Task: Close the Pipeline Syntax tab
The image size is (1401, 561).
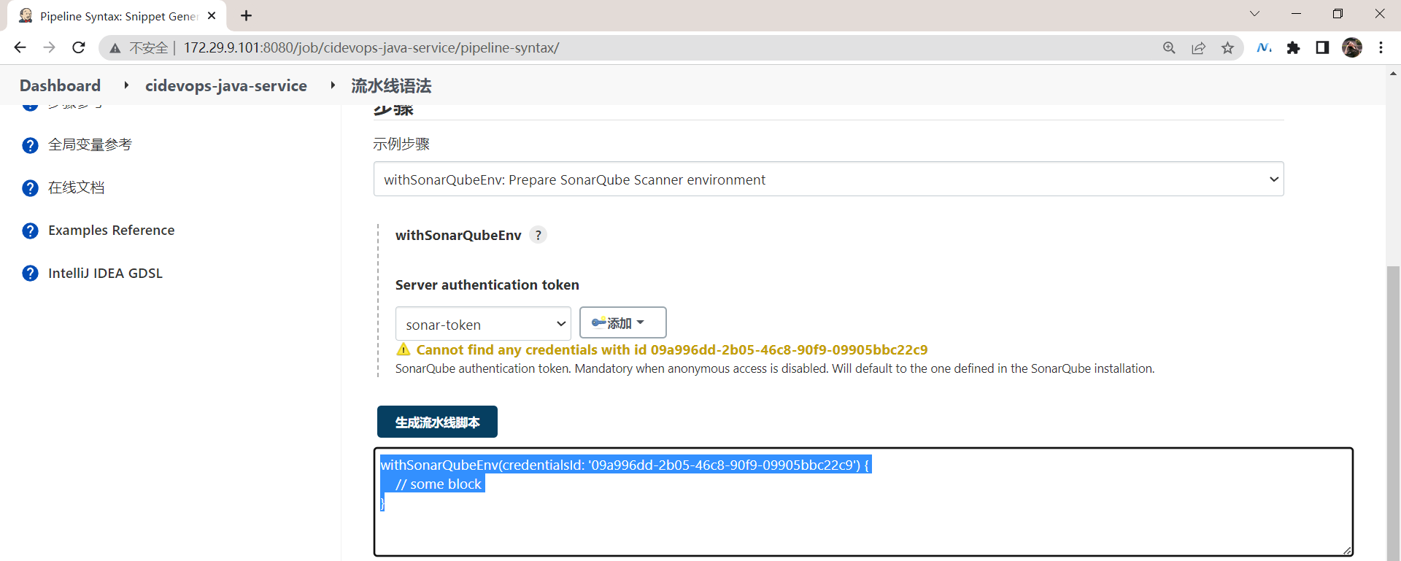Action: [x=212, y=15]
